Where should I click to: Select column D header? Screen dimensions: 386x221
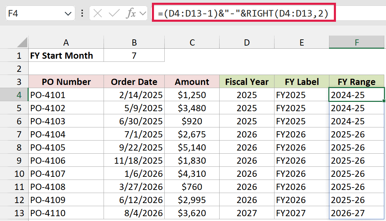pos(247,42)
